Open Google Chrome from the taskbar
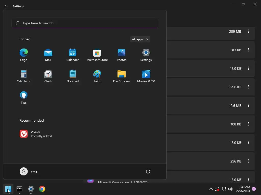Screen dimensions: 261x195 42,189
